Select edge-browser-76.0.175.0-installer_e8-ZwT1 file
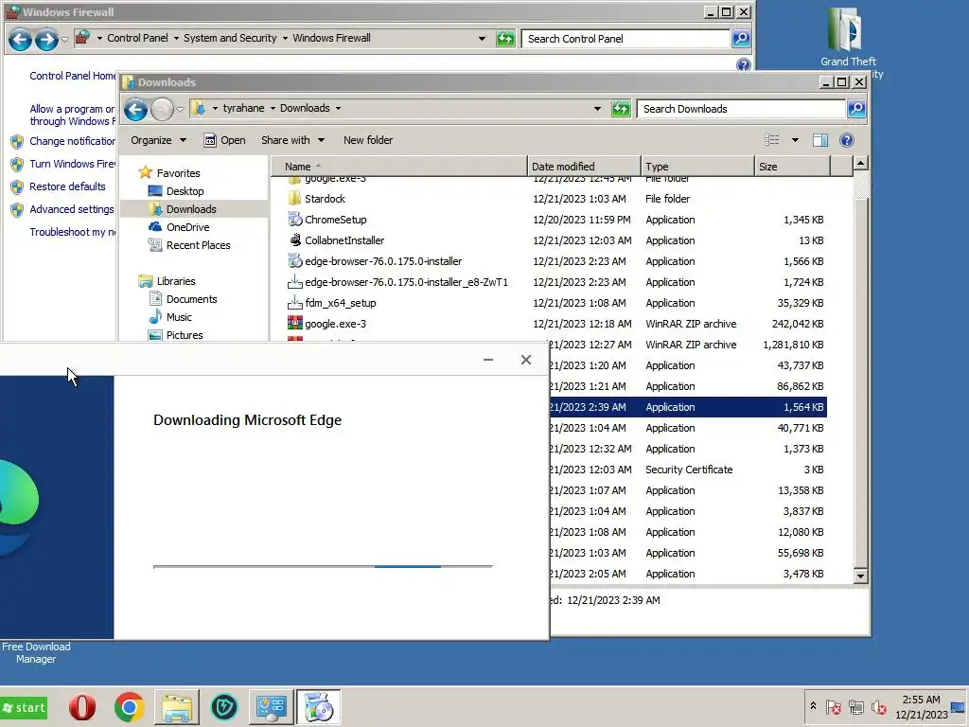The image size is (969, 727). click(398, 282)
